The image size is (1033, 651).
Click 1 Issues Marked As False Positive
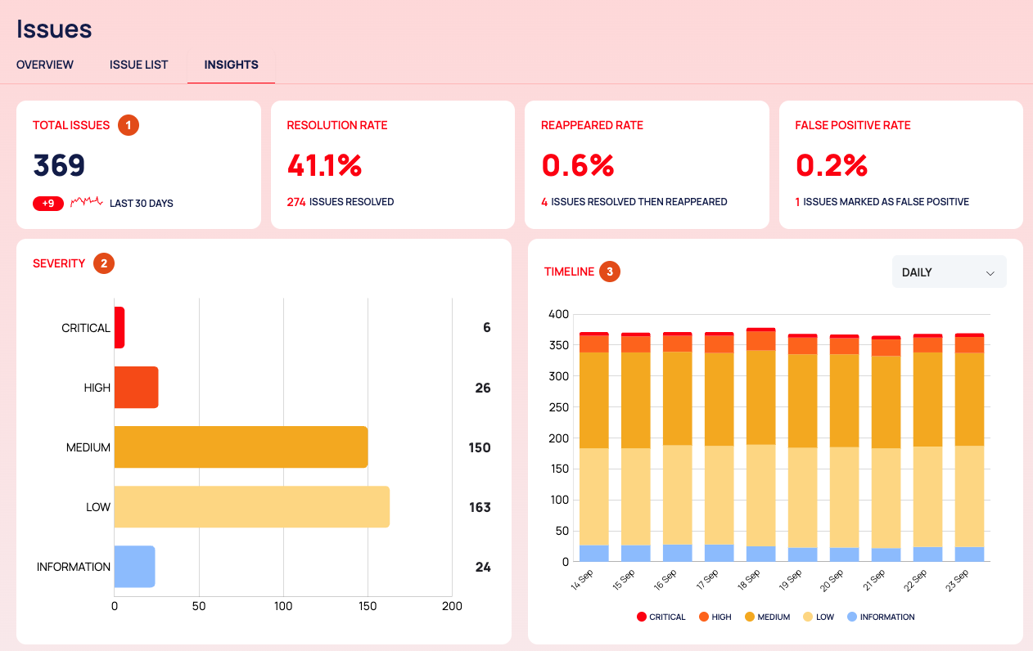click(882, 202)
